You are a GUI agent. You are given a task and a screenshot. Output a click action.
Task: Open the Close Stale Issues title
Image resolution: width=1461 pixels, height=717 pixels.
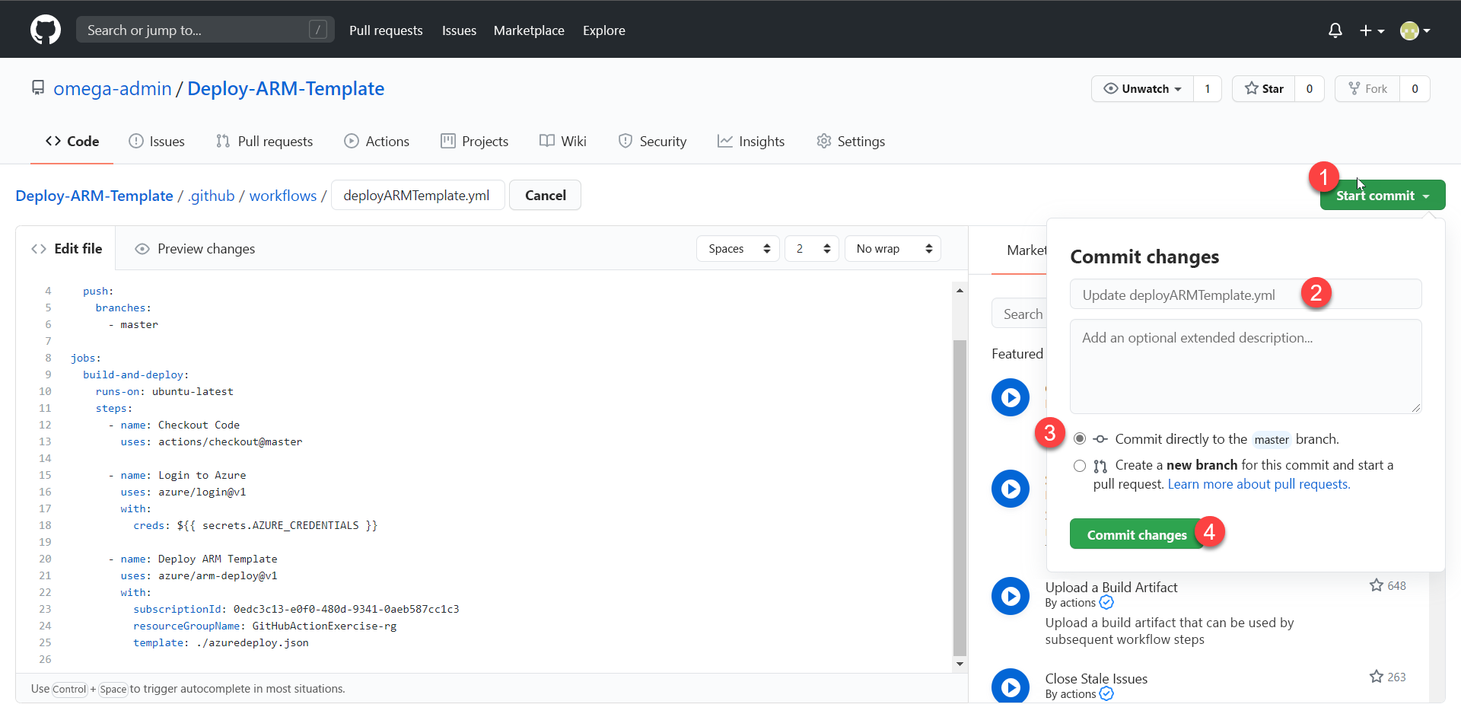tap(1096, 679)
